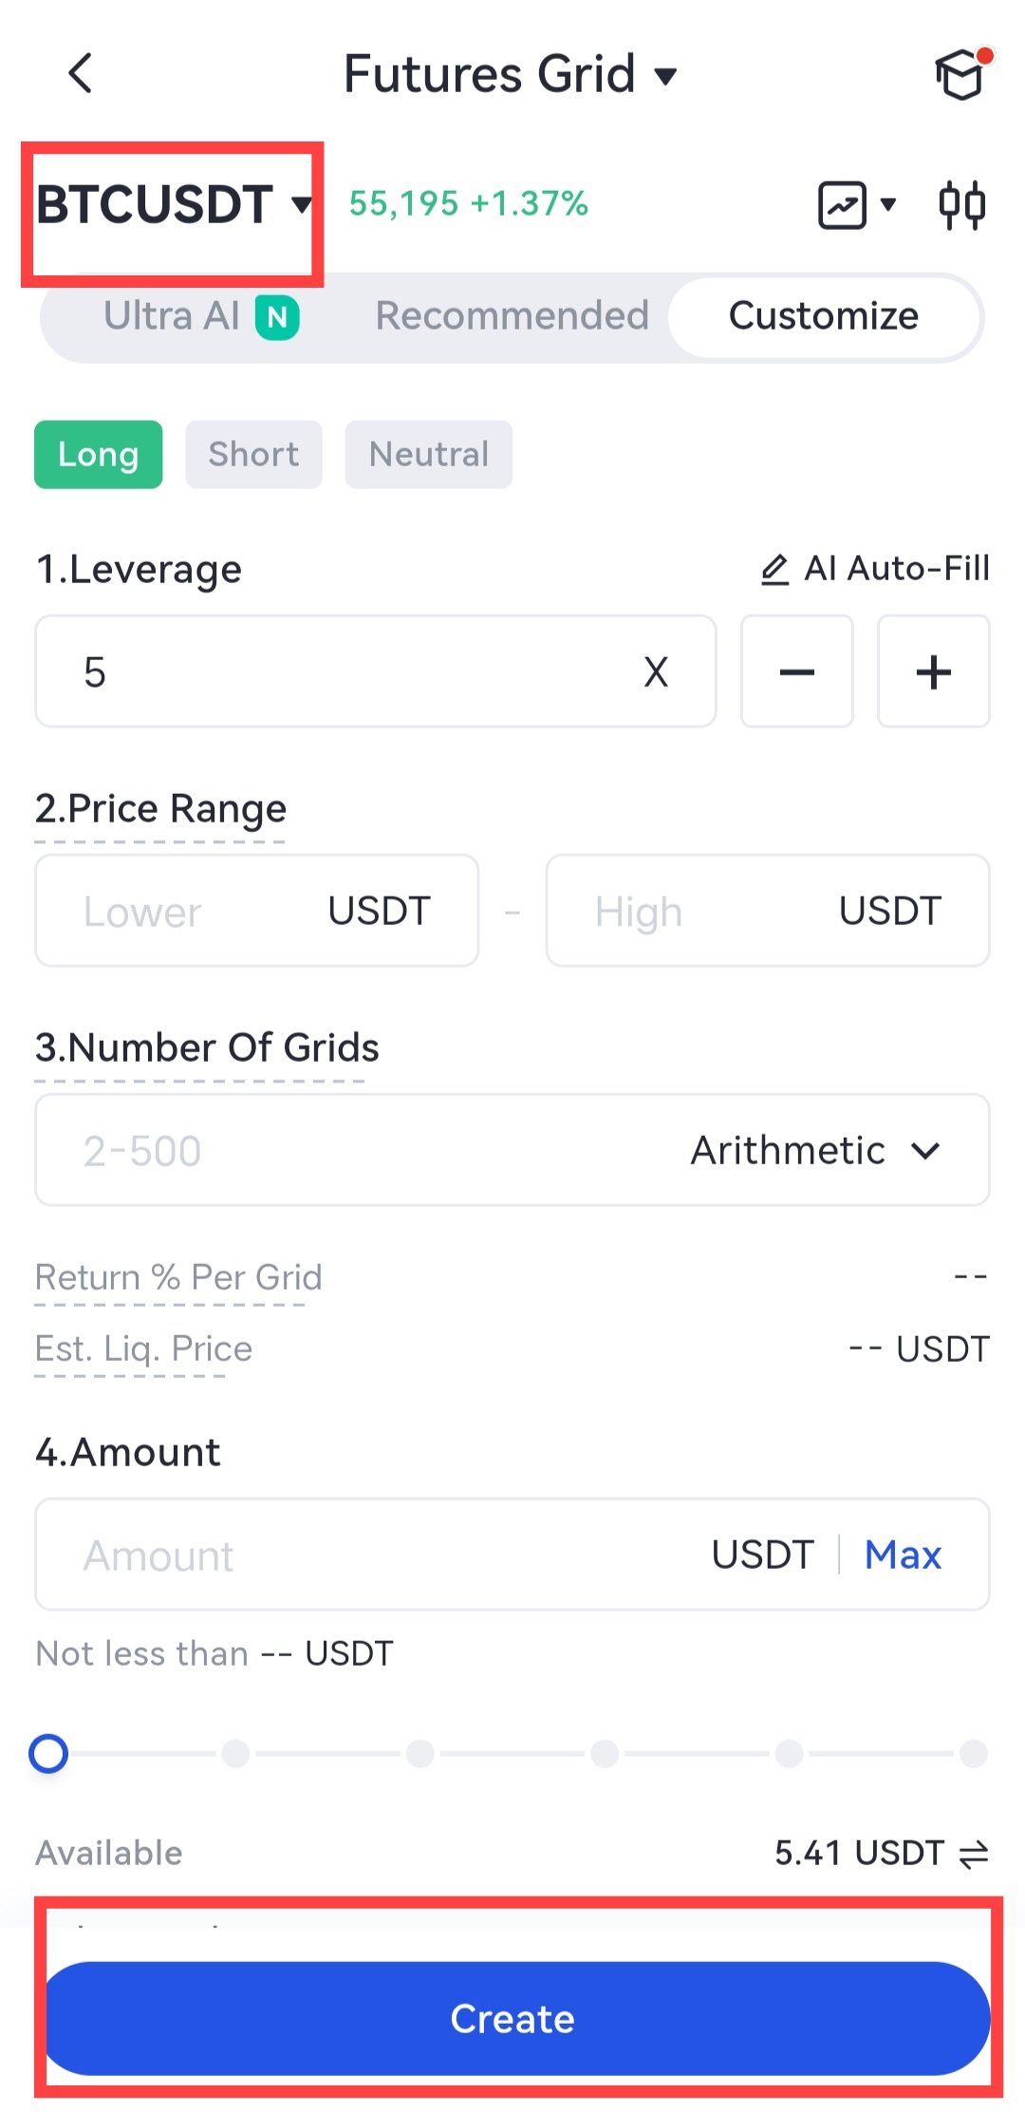Tap the AI Auto-Fill pencil icon
Screen dimensions: 1025x2112
point(775,569)
